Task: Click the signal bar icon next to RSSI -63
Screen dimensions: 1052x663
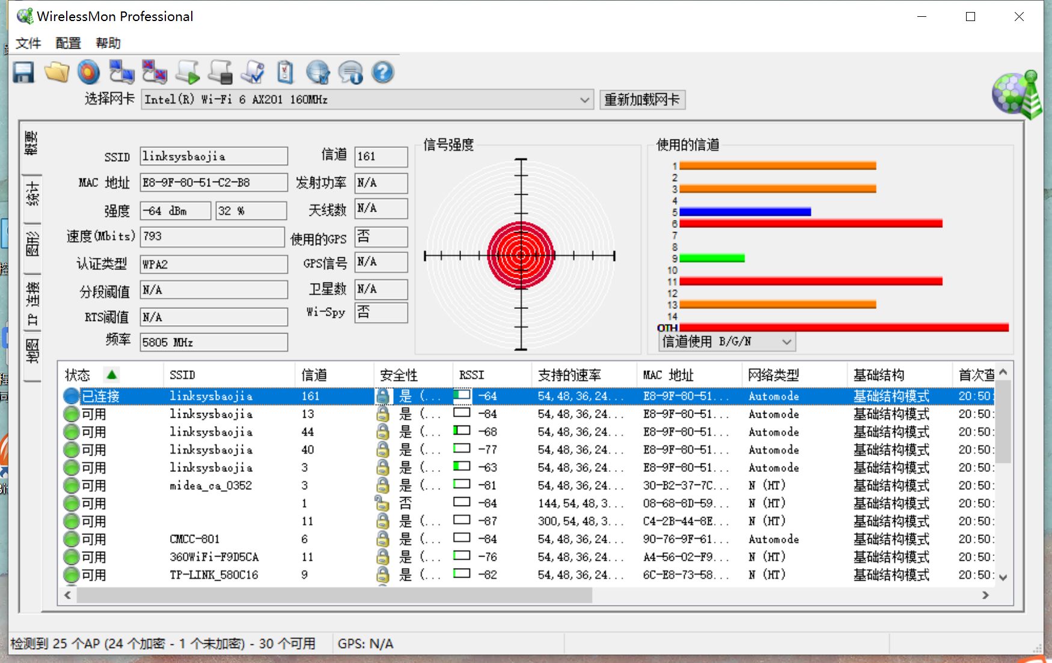Action: point(462,466)
